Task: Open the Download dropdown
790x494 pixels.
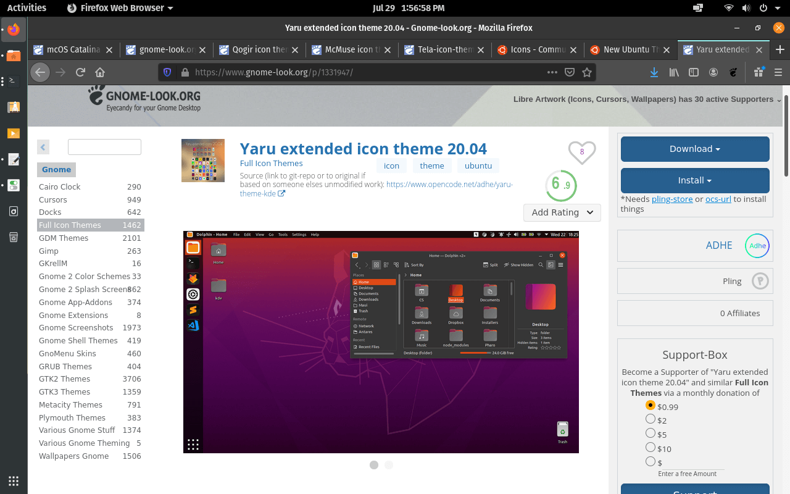Action: click(694, 149)
